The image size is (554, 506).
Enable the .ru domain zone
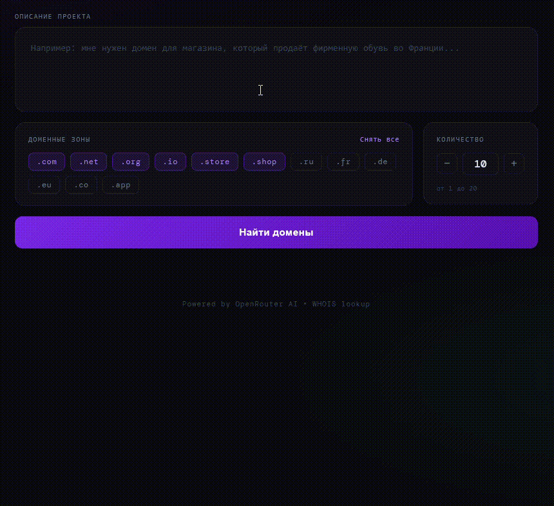[x=307, y=162]
